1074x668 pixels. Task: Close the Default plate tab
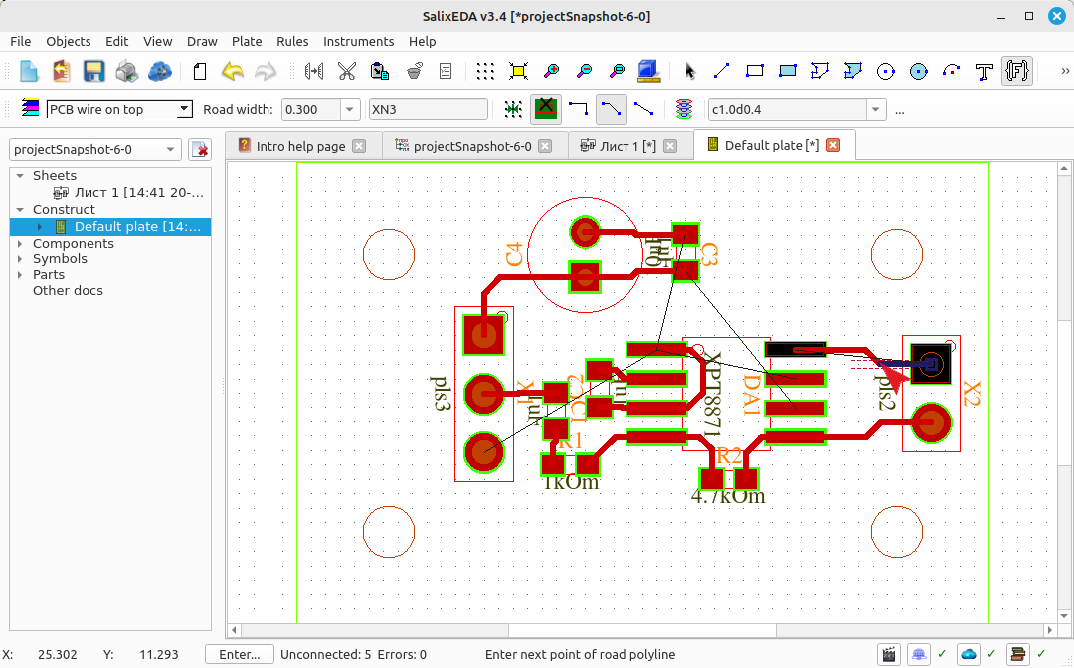[833, 145]
